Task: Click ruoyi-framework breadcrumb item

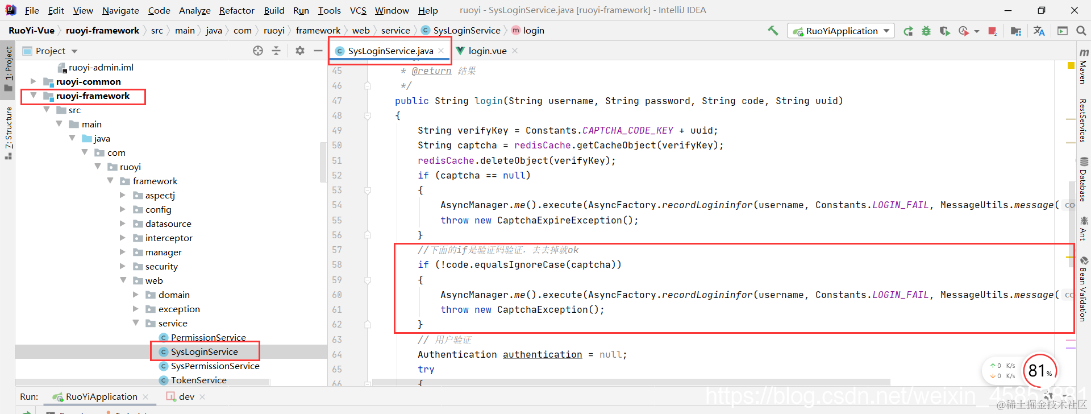Action: pyautogui.click(x=102, y=31)
